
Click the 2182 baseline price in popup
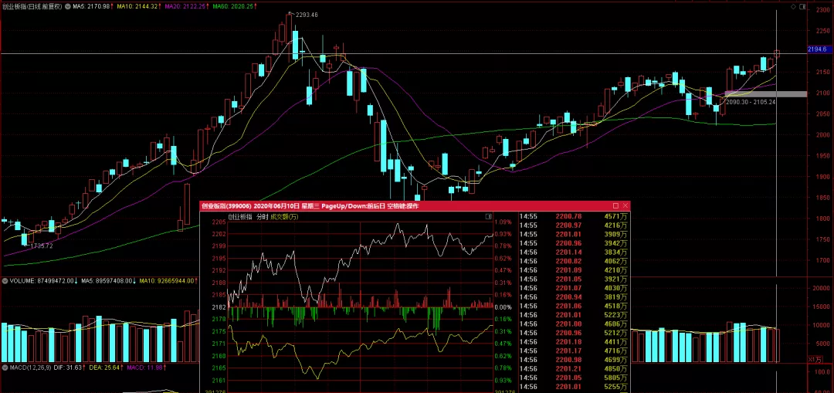point(219,307)
